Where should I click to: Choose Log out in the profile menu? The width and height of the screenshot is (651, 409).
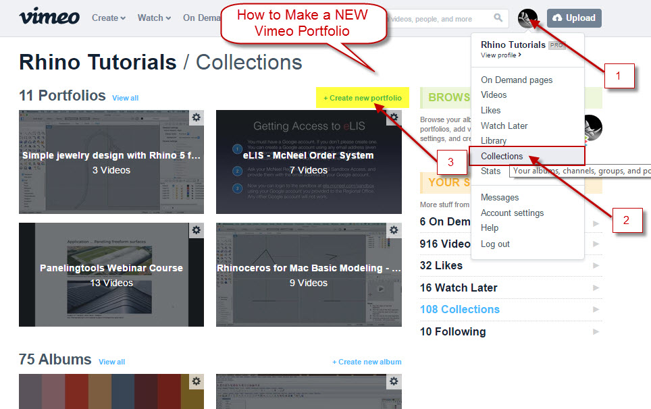pyautogui.click(x=495, y=244)
